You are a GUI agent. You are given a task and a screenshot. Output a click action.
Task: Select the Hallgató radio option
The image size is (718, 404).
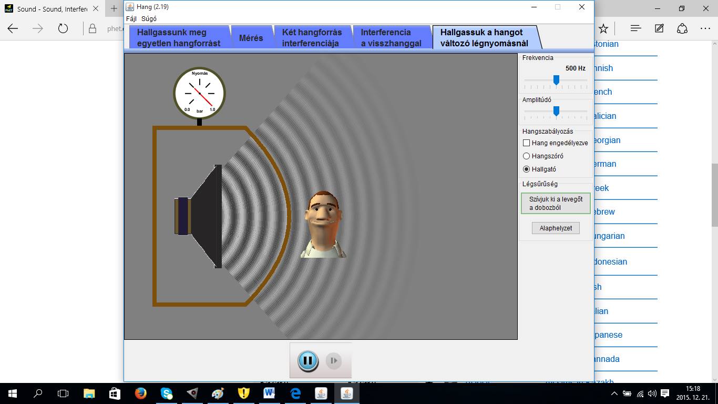click(527, 169)
